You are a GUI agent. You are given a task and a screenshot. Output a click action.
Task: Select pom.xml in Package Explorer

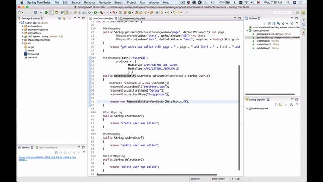(x=32, y=57)
